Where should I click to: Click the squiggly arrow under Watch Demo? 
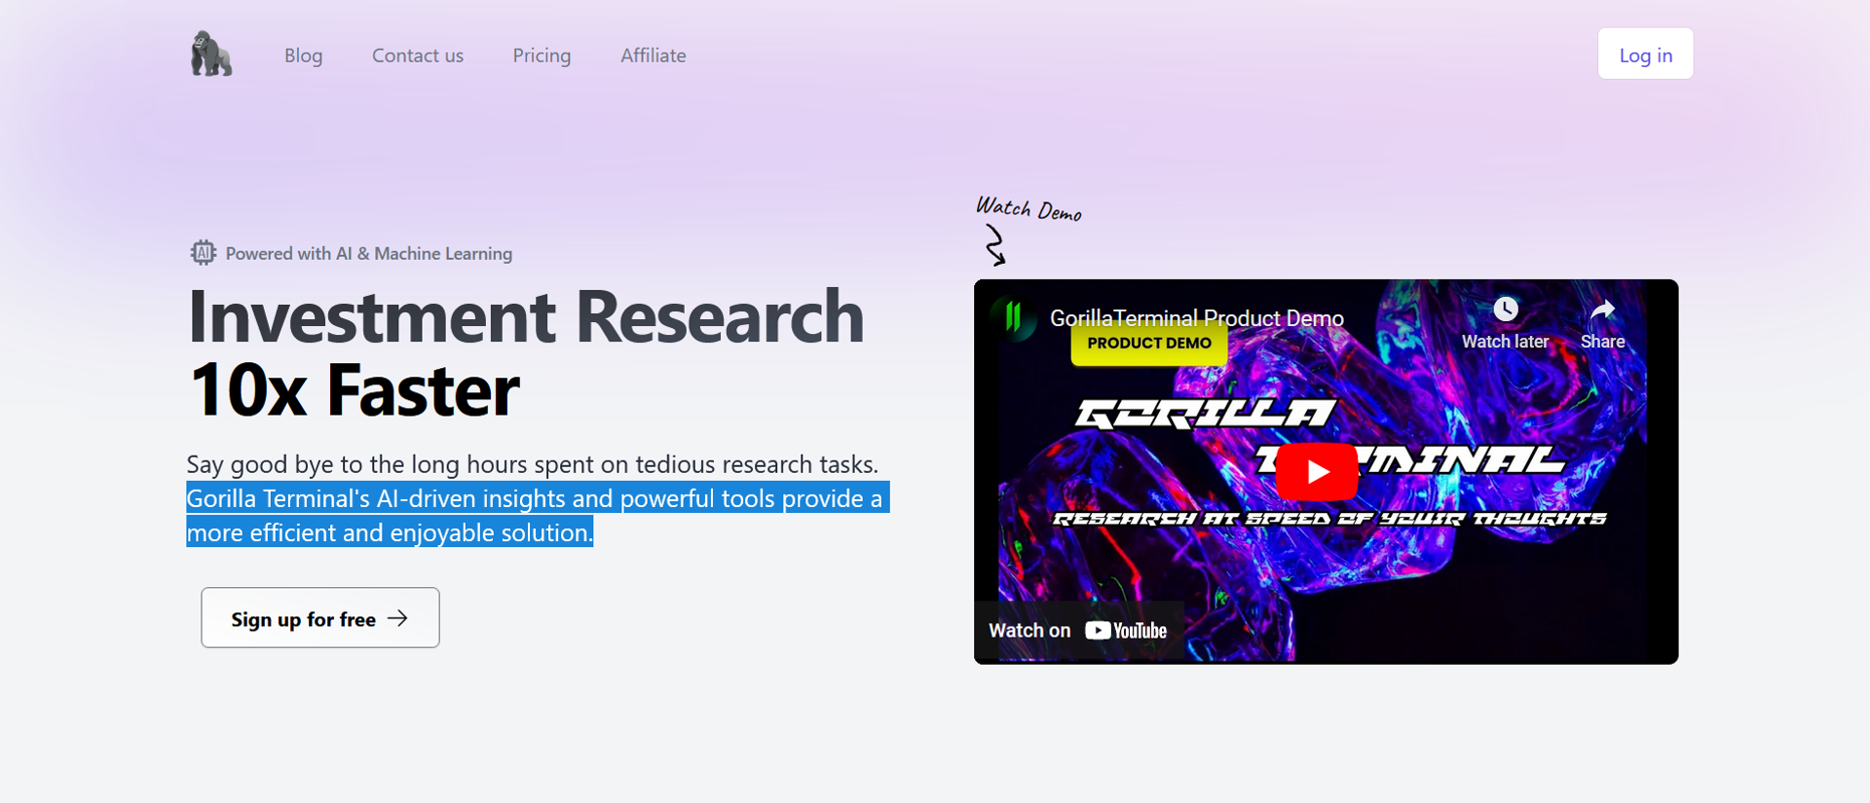tap(994, 244)
